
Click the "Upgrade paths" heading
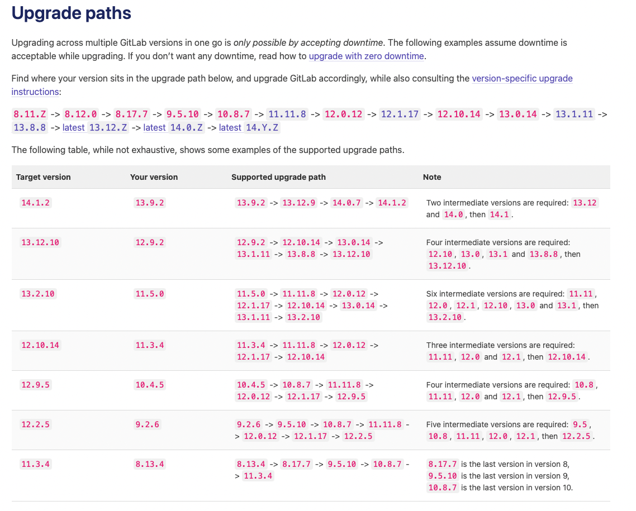coord(72,13)
